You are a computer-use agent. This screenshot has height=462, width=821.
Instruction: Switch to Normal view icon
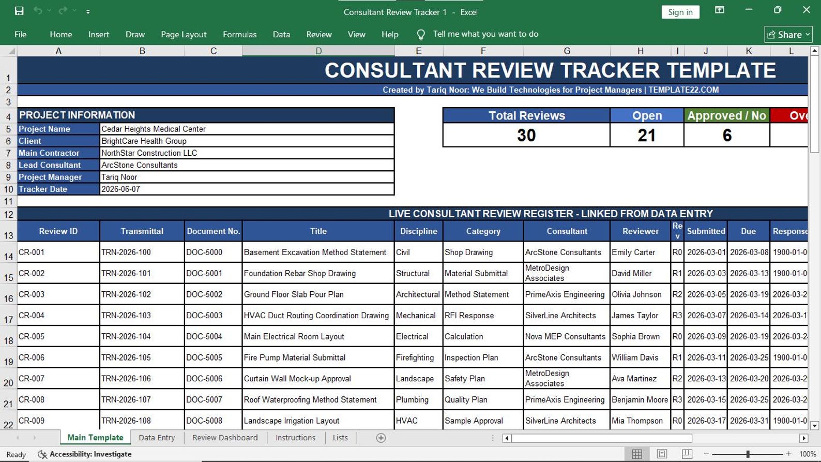(637, 454)
